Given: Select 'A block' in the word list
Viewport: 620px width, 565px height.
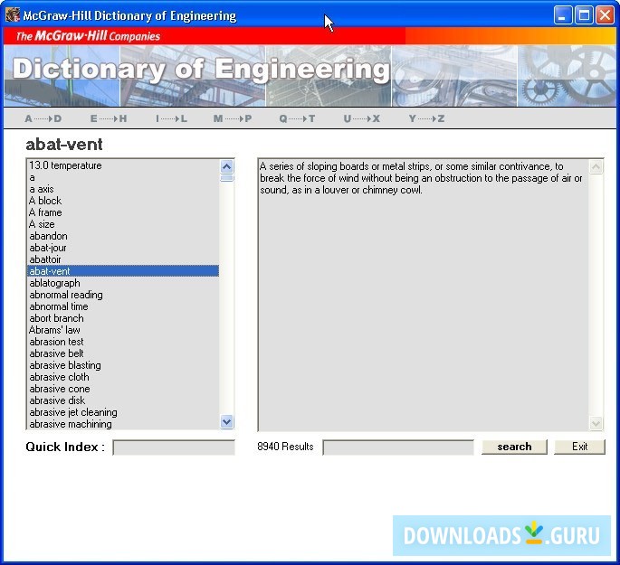Looking at the screenshot, I should click(x=123, y=201).
